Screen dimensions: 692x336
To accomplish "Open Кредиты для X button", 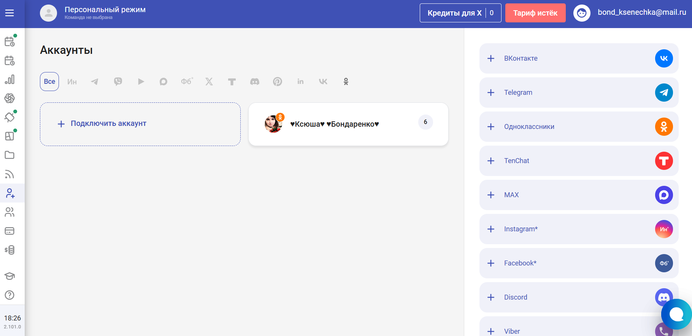I will (x=460, y=13).
